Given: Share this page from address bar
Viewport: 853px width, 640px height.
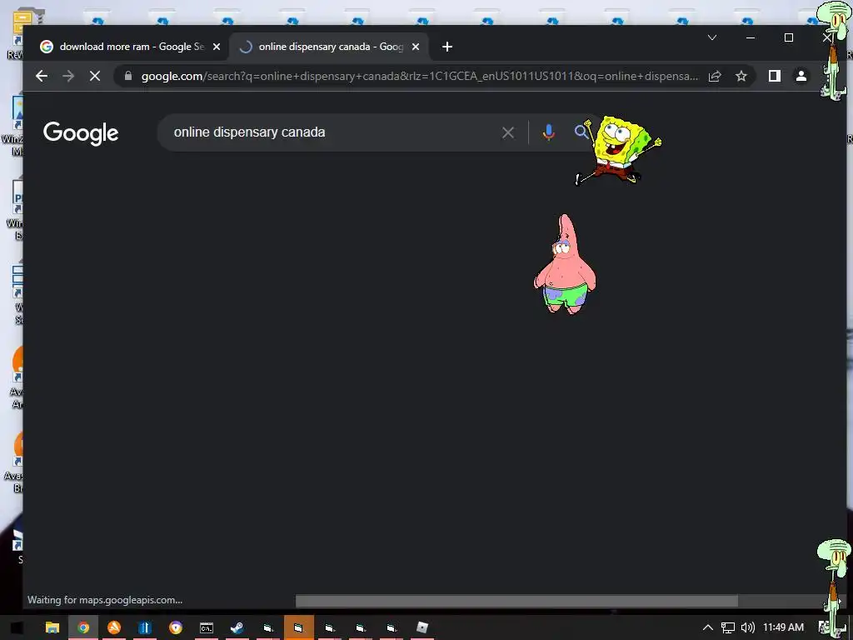Looking at the screenshot, I should tap(714, 76).
